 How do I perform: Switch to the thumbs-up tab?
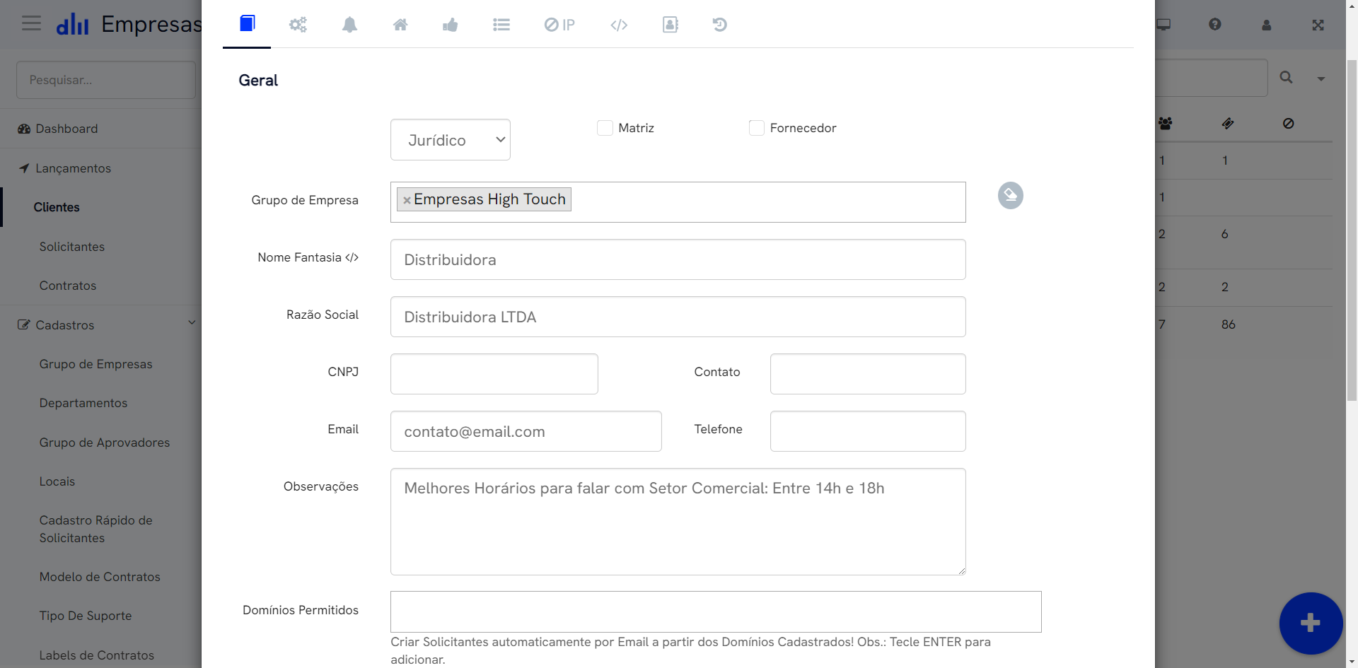click(x=451, y=25)
